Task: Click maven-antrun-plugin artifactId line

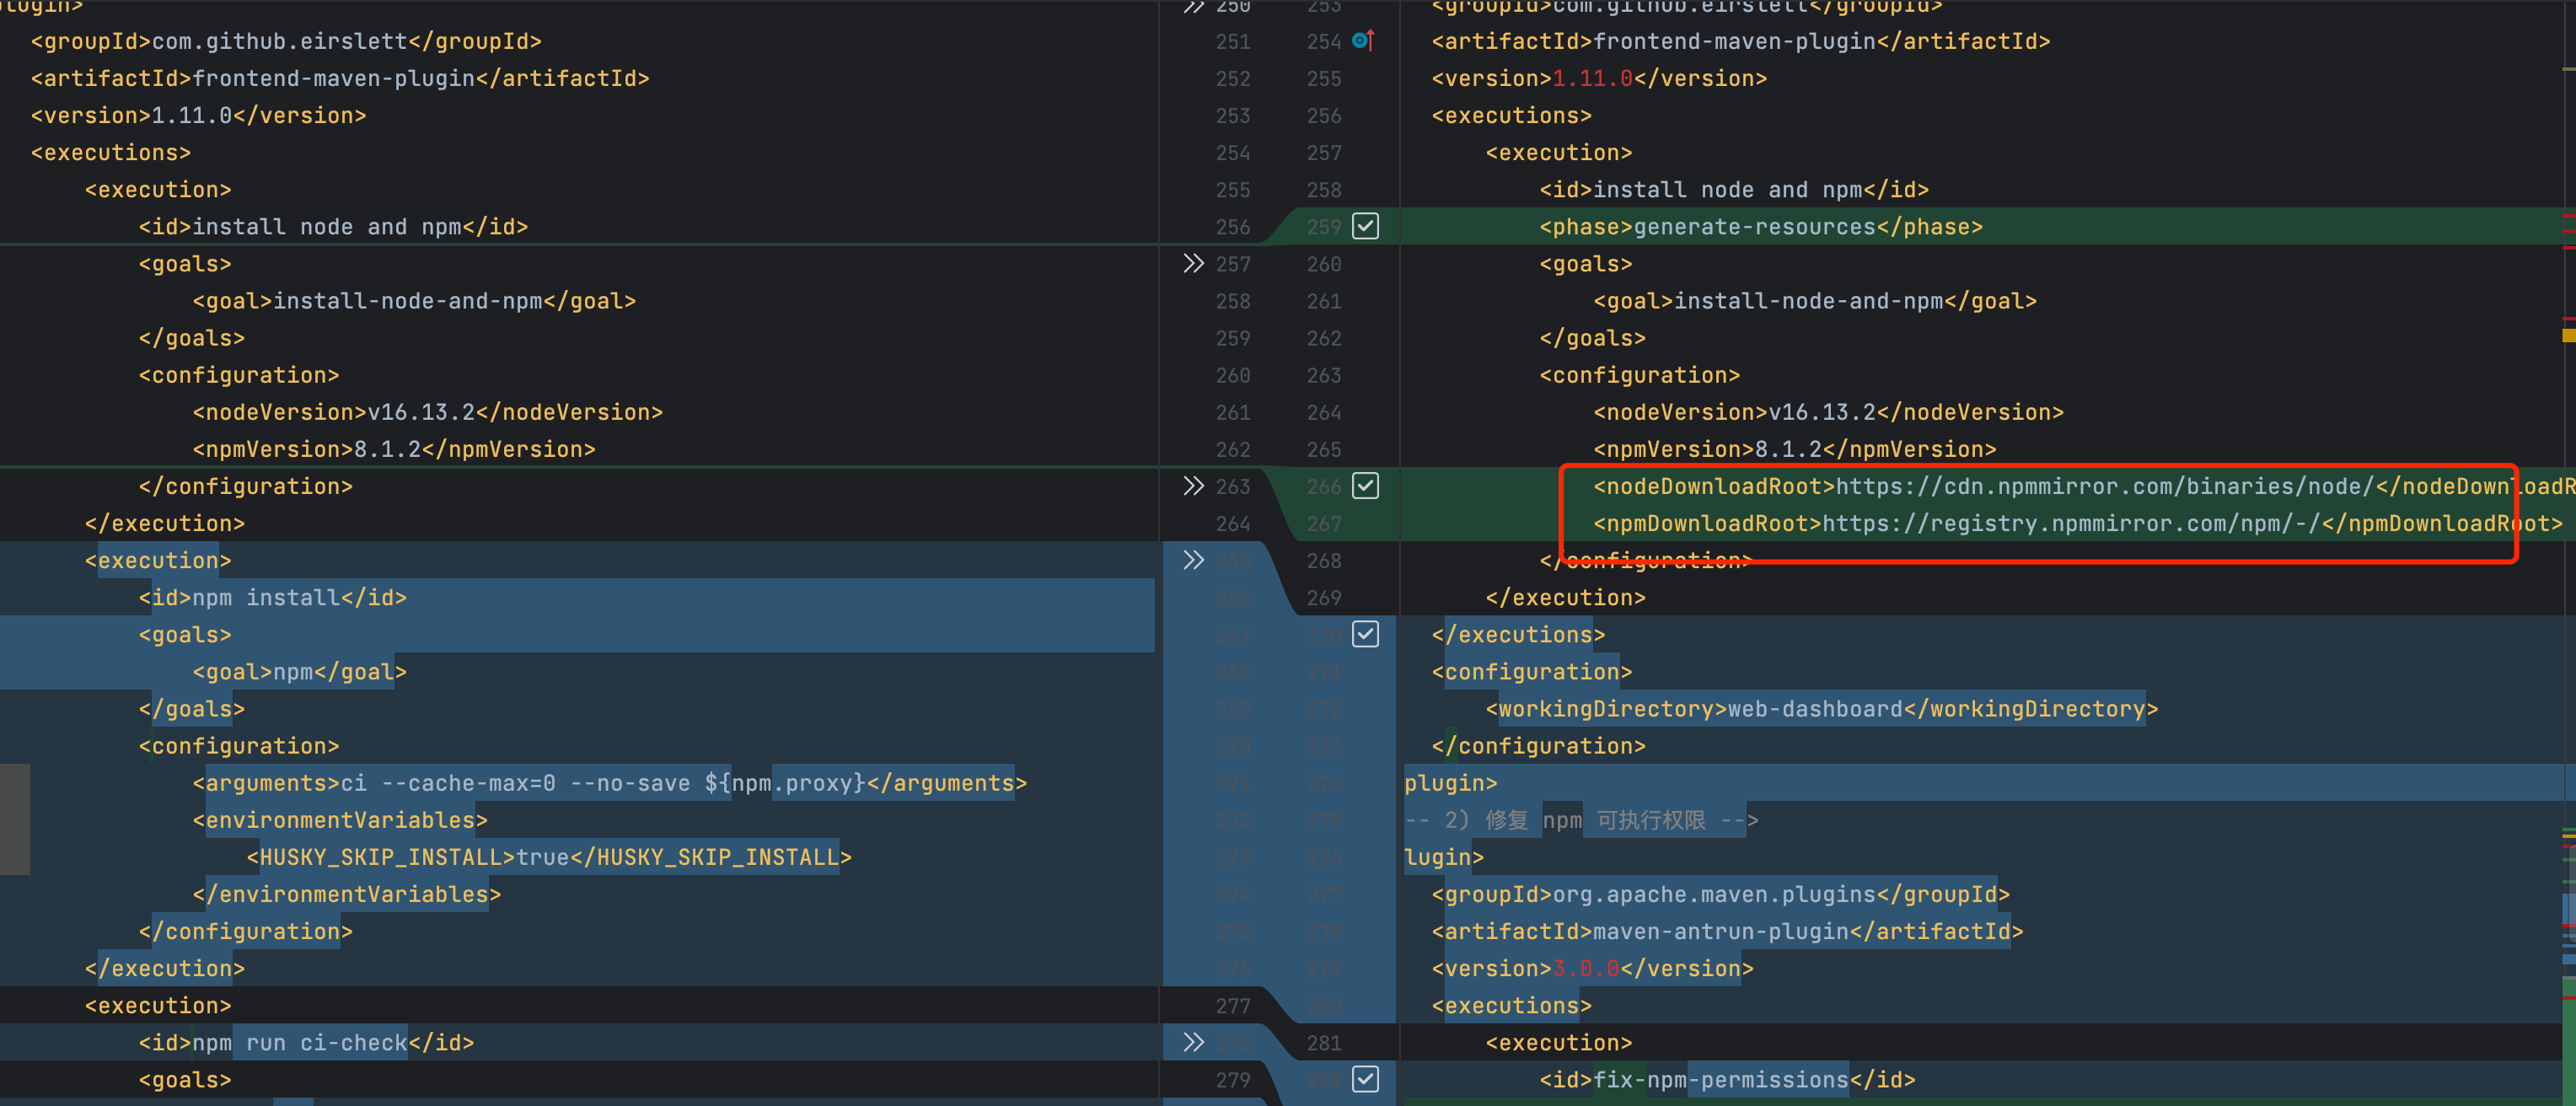Action: click(x=1727, y=931)
